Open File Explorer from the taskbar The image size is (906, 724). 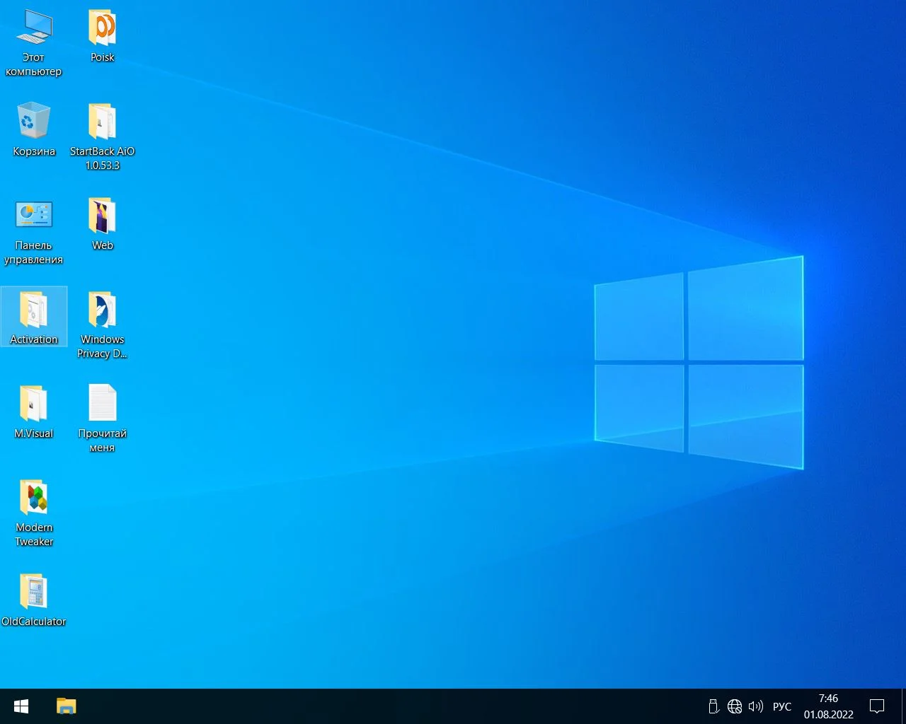[x=67, y=706]
